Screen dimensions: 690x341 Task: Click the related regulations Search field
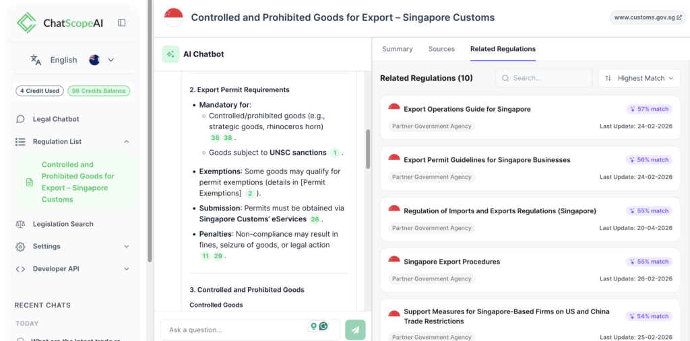(x=544, y=78)
